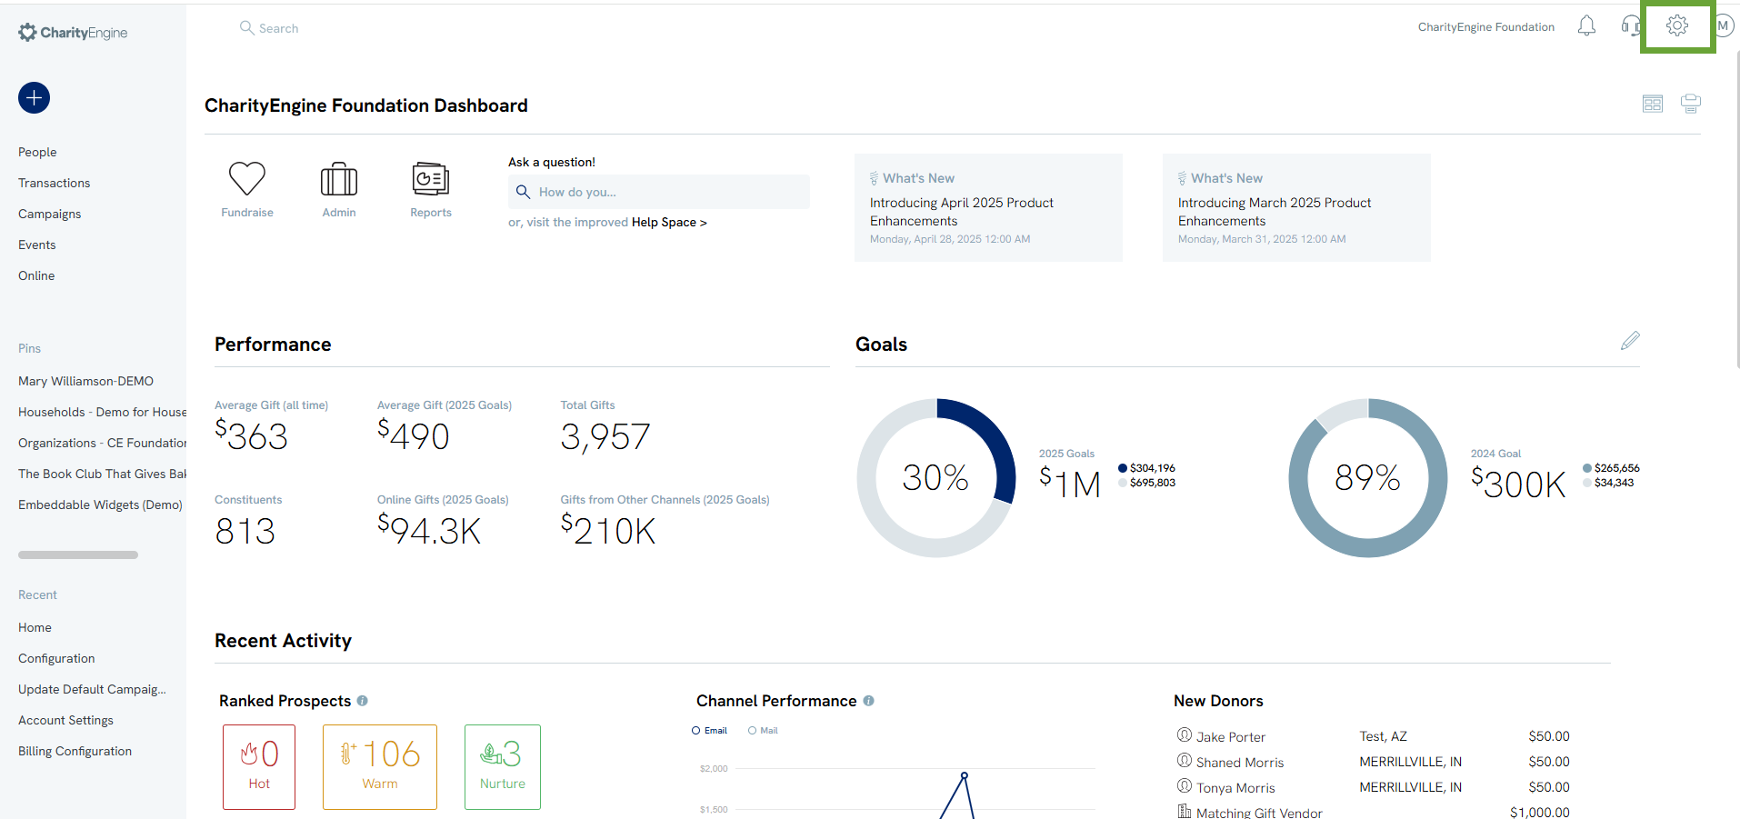
Task: Open April 2025 Product Enhancements card
Action: pyautogui.click(x=988, y=207)
